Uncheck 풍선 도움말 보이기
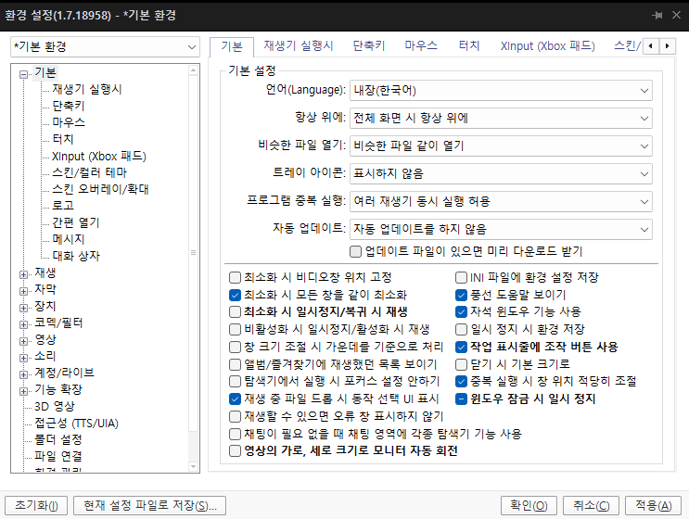Image resolution: width=689 pixels, height=519 pixels. 461,295
